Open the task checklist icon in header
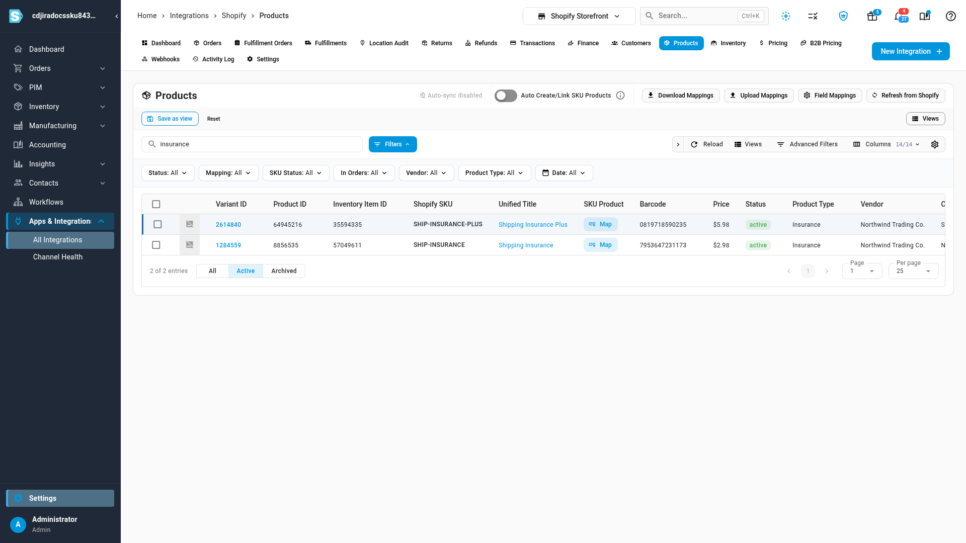966x543 pixels. pos(813,16)
